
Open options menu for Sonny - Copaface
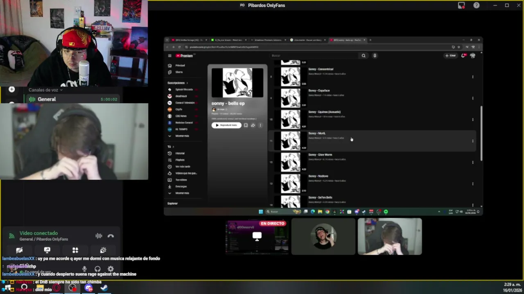pos(473,98)
